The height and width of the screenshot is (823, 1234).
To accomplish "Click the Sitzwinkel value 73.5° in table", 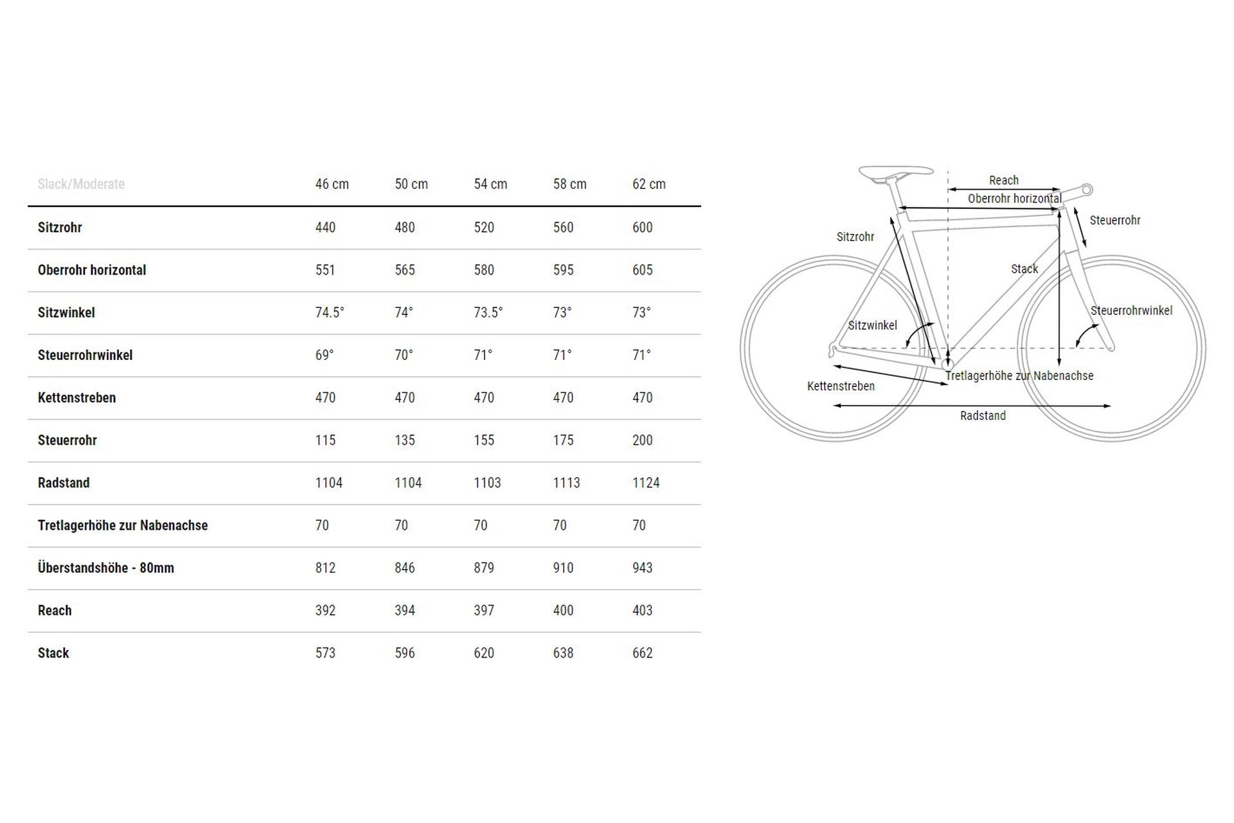I will tap(488, 312).
